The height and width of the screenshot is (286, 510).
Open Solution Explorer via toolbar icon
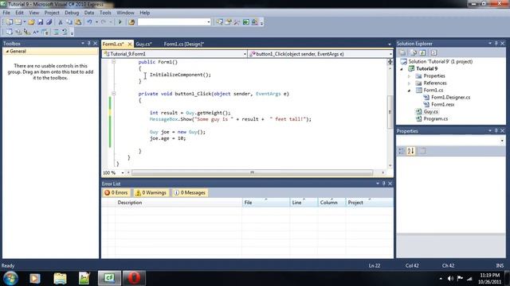[x=220, y=22]
